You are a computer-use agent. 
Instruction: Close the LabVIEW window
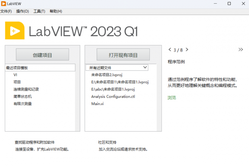coord(243,4)
